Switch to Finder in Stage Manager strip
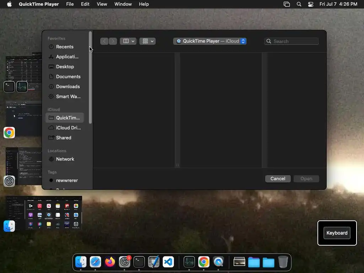 click(9, 226)
